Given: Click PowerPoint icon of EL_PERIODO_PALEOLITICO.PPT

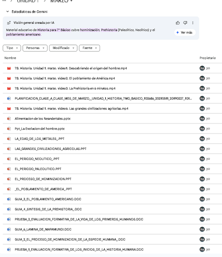Looking at the screenshot, I should click(x=9, y=169).
